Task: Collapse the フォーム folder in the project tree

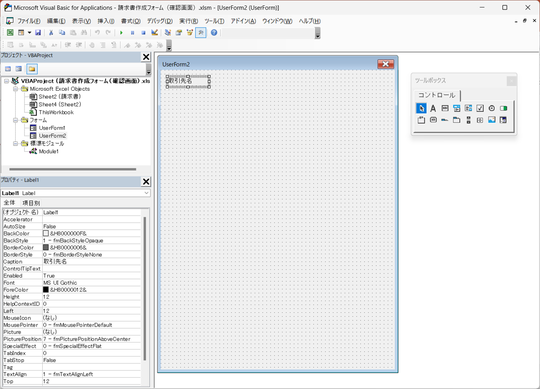Action: point(16,120)
